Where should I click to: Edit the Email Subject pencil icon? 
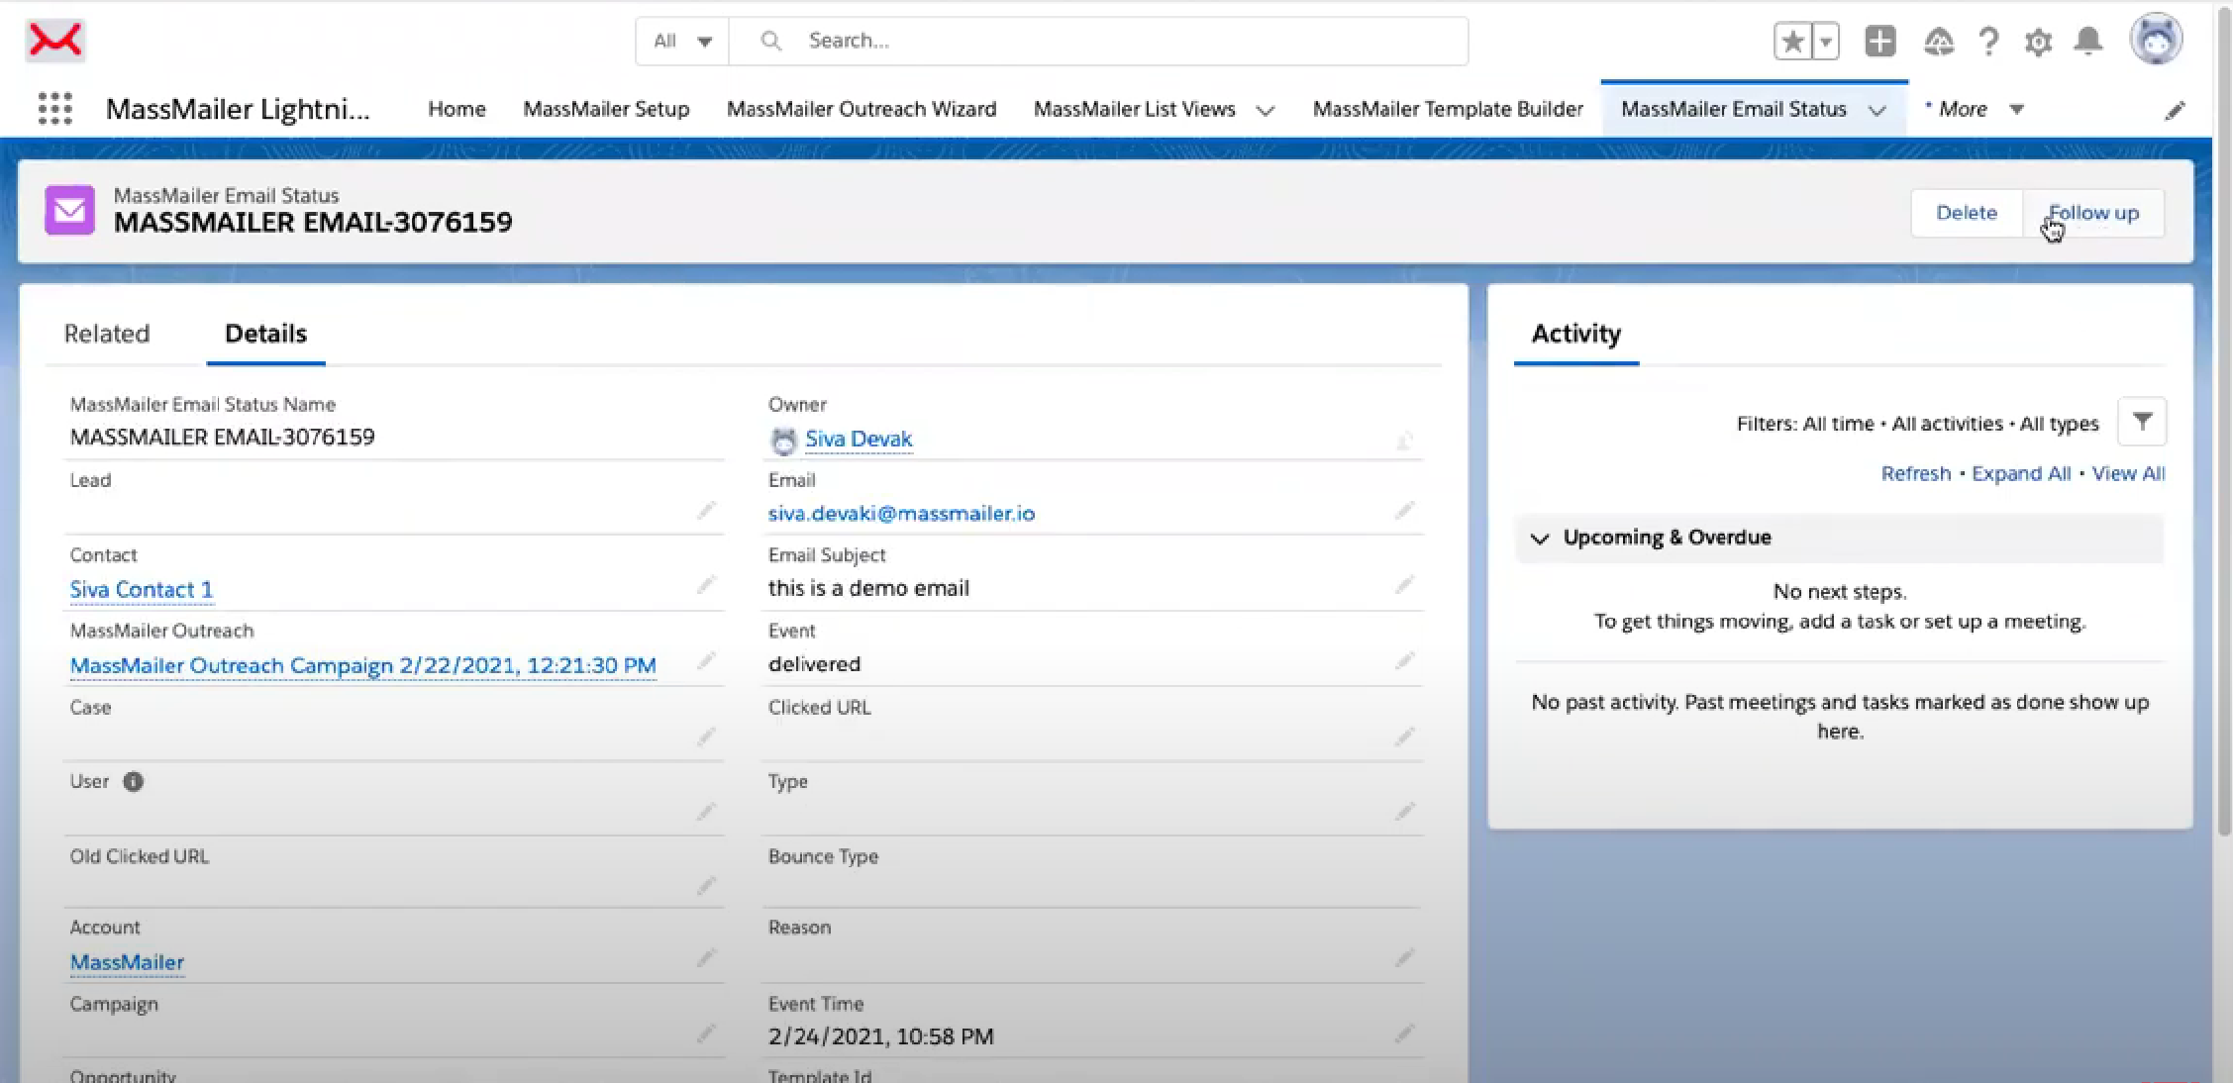(1404, 585)
